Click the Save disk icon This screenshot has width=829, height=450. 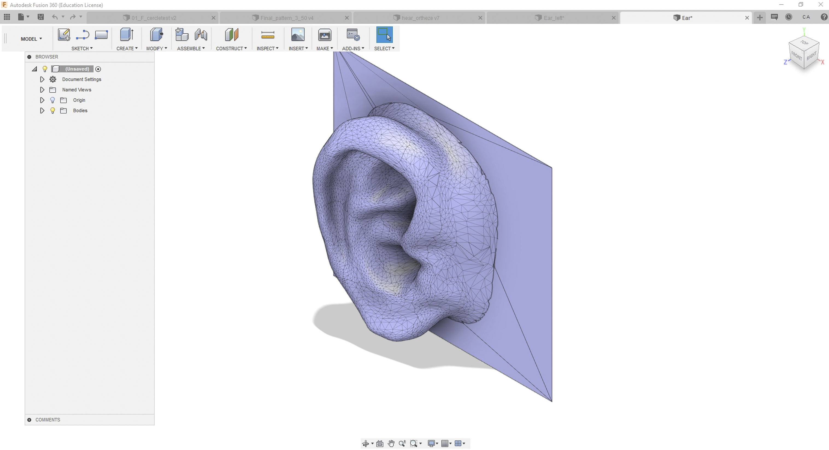click(x=40, y=17)
